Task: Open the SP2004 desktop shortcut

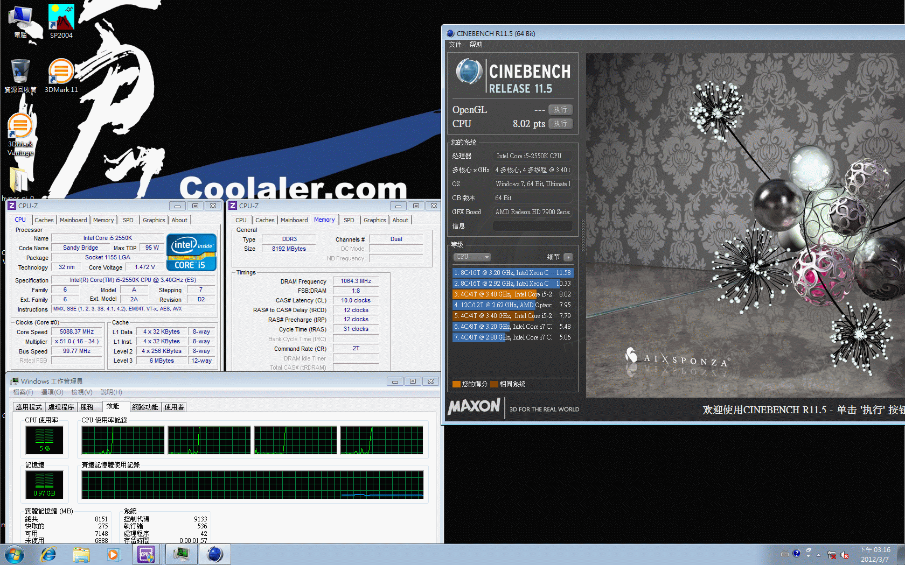Action: [x=61, y=20]
